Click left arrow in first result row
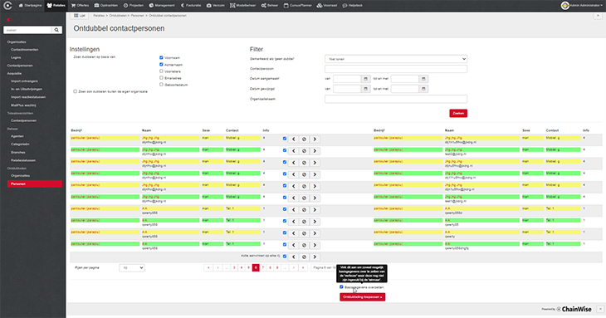Viewport: 606px width, 318px height. pyautogui.click(x=294, y=139)
